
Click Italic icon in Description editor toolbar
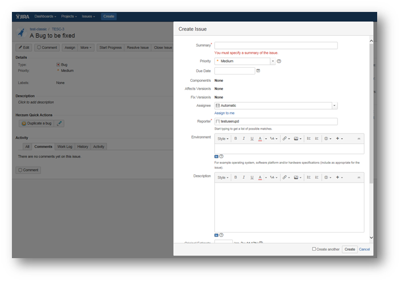click(x=244, y=177)
